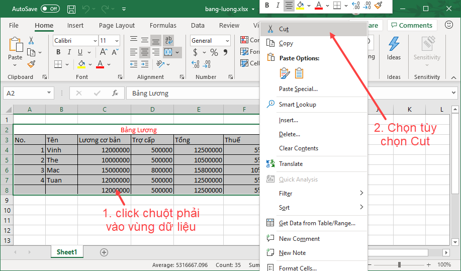The height and width of the screenshot is (271, 461).
Task: Expand Sort submenu arrow
Action: tap(361, 207)
